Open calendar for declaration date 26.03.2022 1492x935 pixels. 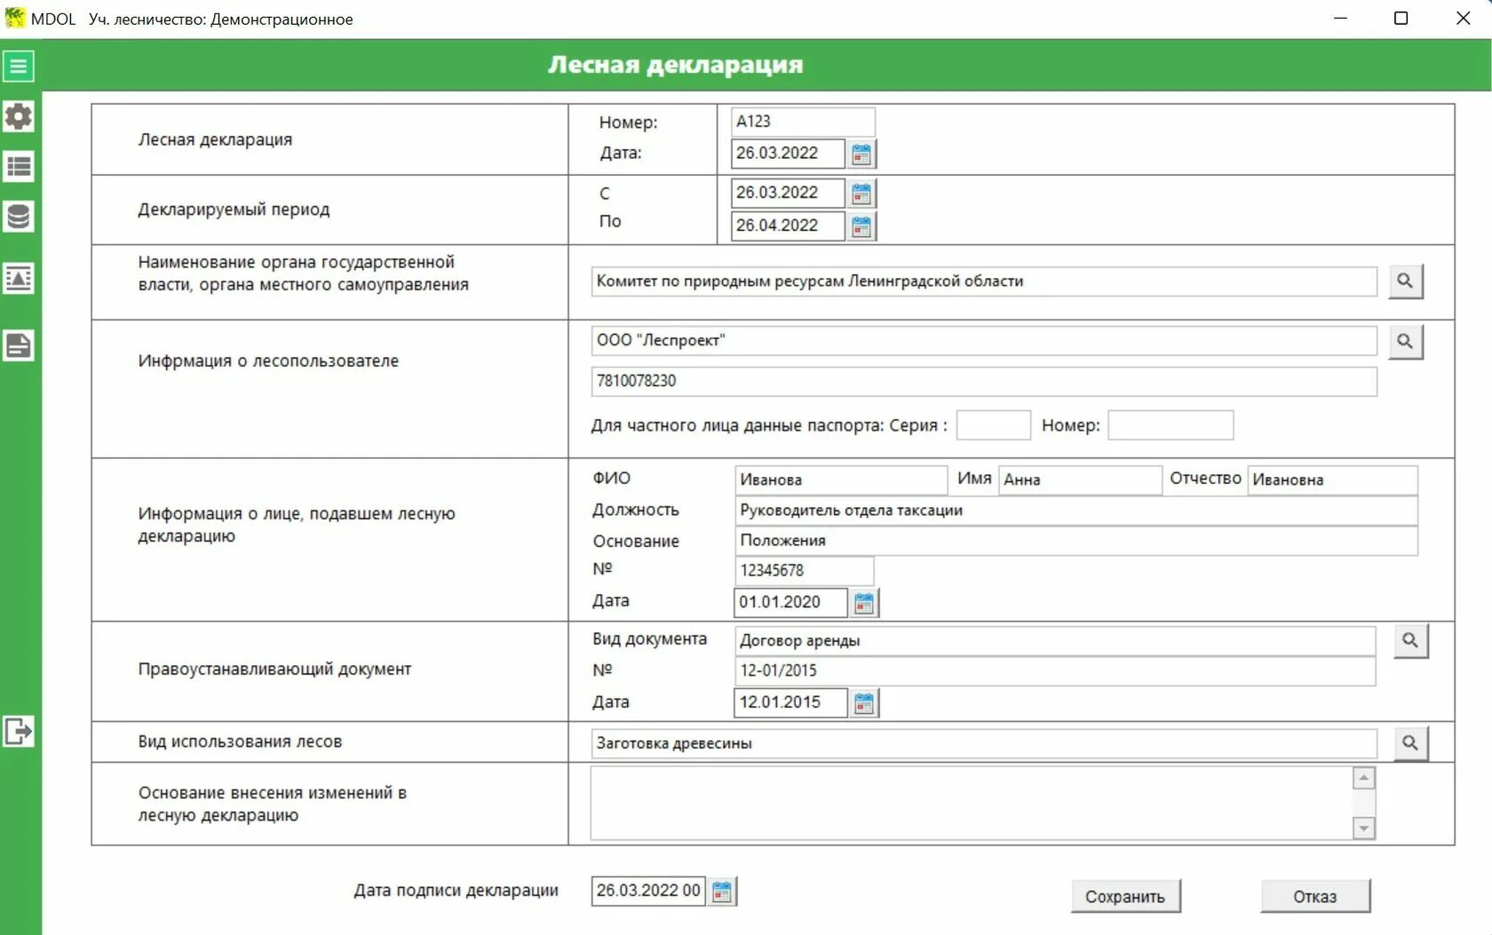(861, 154)
